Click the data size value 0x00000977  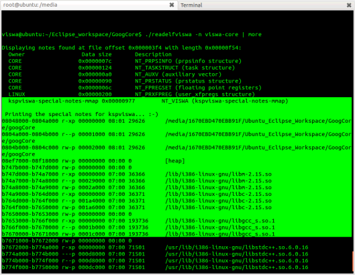pos(118,101)
